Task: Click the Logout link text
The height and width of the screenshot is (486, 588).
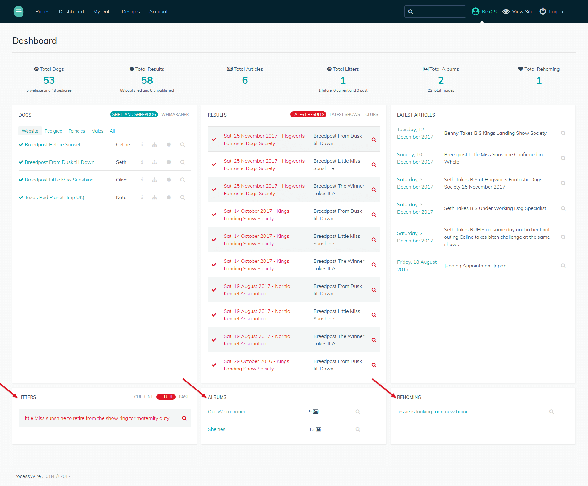Action: (x=557, y=11)
